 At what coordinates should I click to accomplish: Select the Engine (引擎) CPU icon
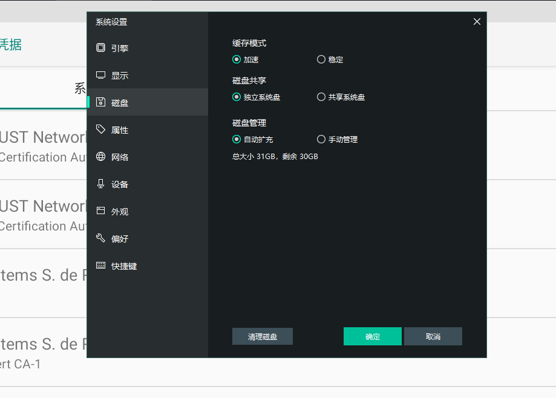pos(100,47)
